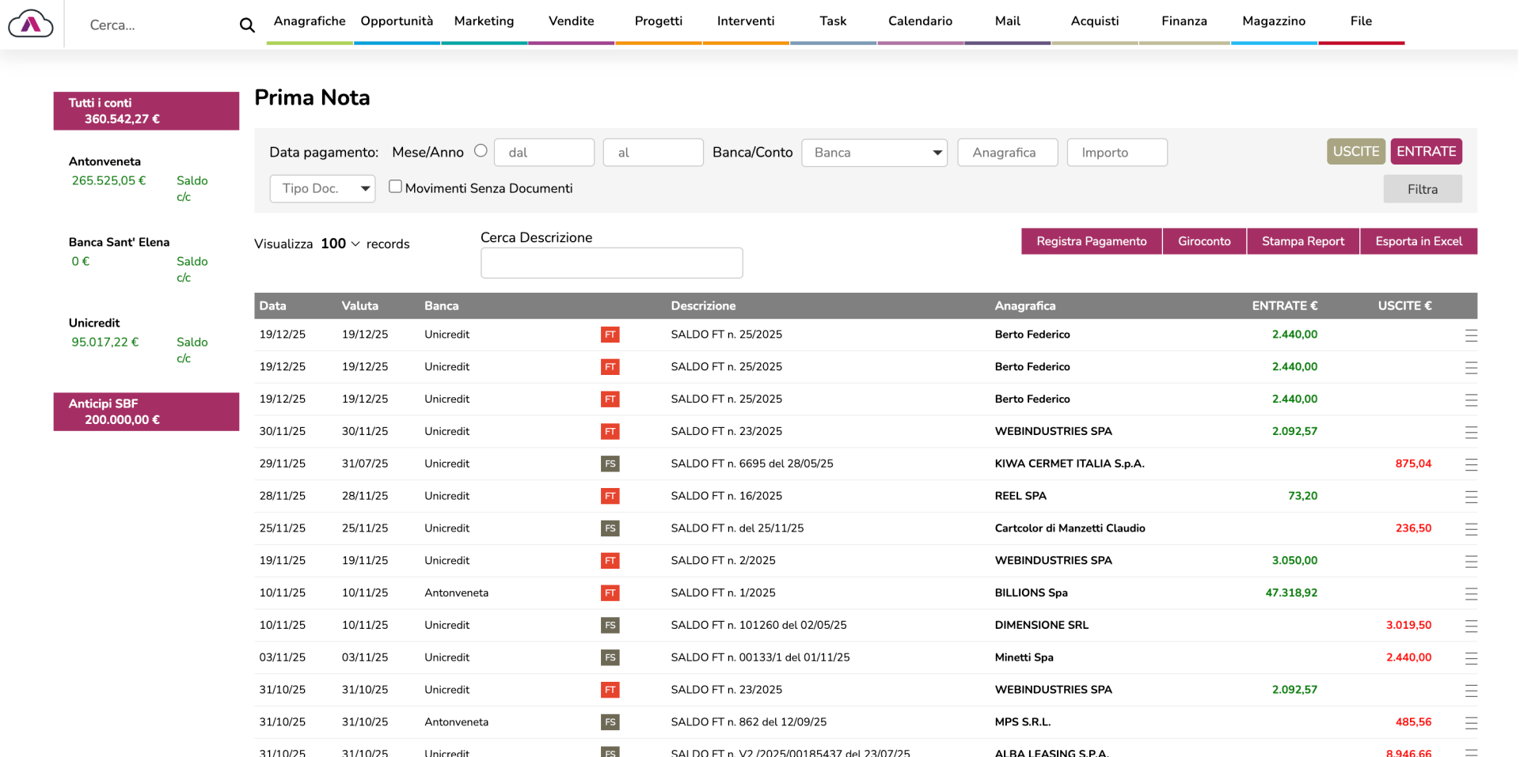Click FT document icon for REEL SPA row
The width and height of the screenshot is (1520, 757).
pyautogui.click(x=610, y=497)
